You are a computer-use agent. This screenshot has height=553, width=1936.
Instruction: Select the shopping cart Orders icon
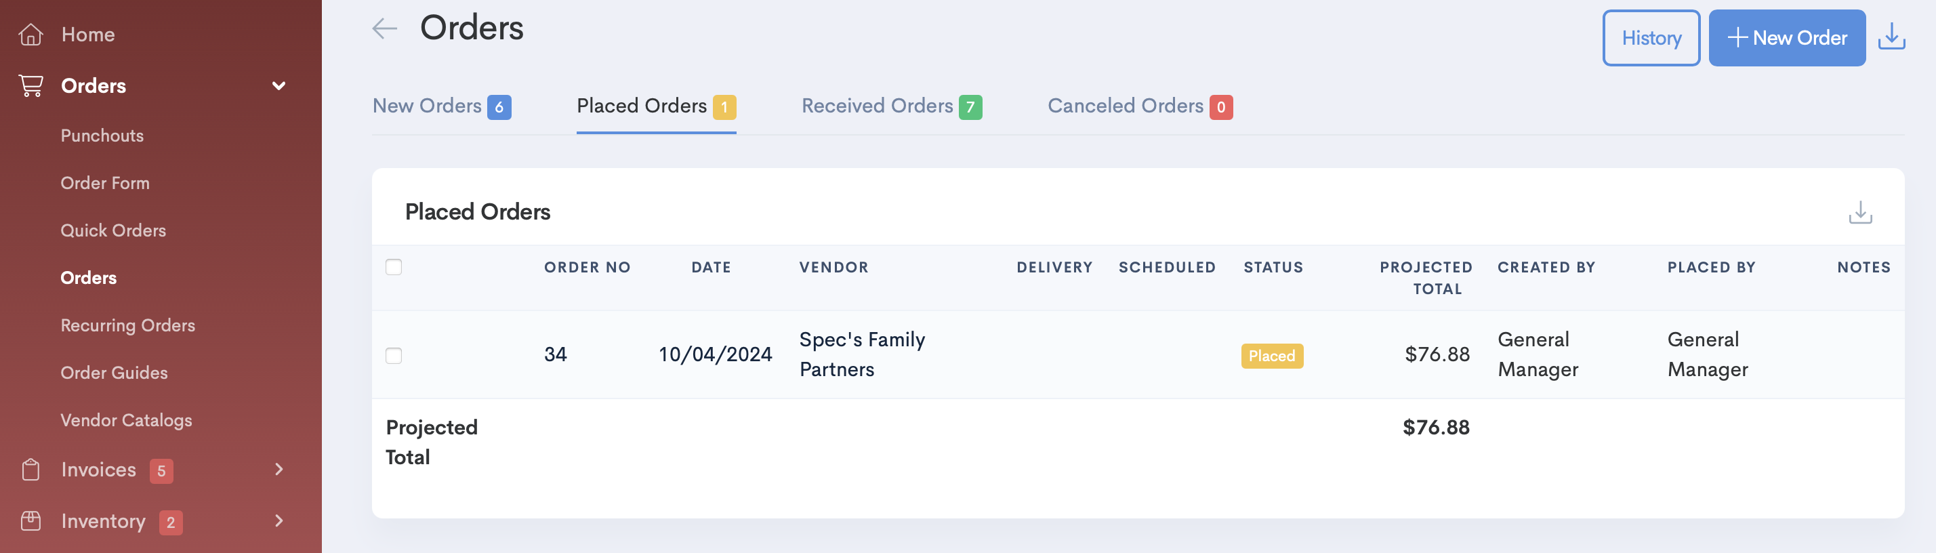coord(30,85)
